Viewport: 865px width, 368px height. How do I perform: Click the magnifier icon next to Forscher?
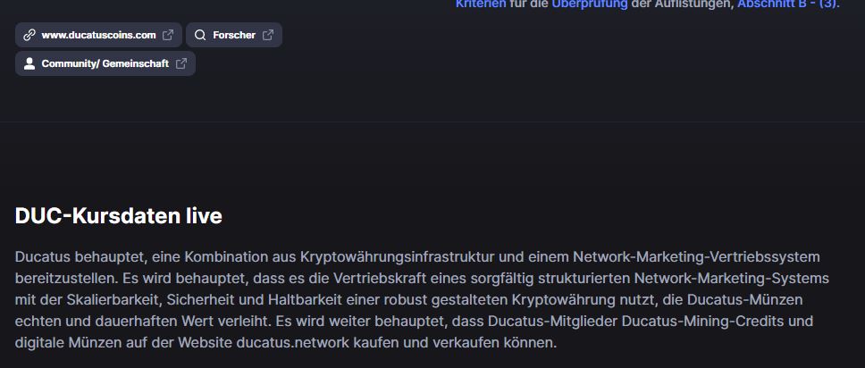(200, 35)
